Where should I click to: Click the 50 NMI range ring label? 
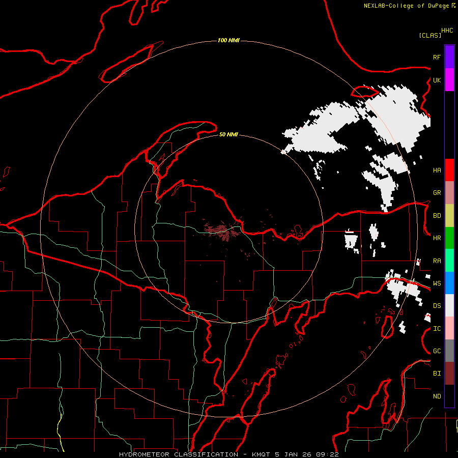click(228, 134)
